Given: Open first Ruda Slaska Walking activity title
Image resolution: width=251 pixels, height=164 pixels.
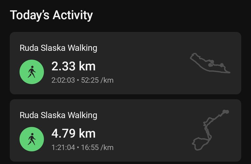Looking at the screenshot, I should pos(59,48).
